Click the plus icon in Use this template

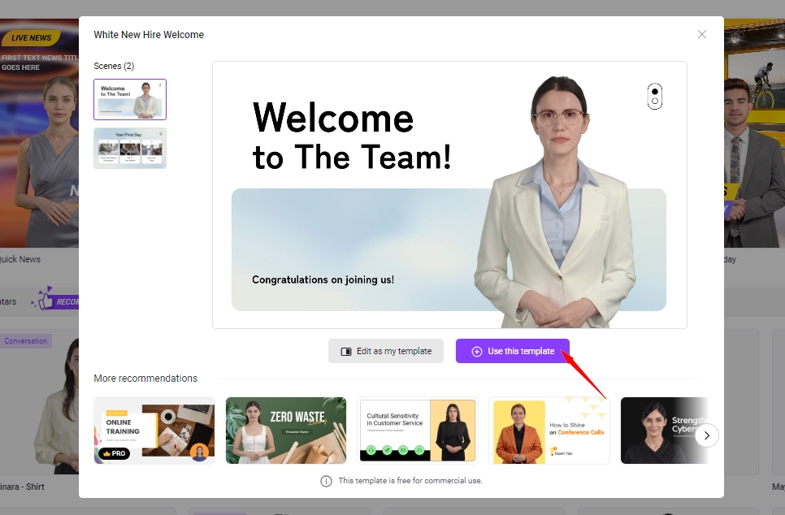pos(477,352)
